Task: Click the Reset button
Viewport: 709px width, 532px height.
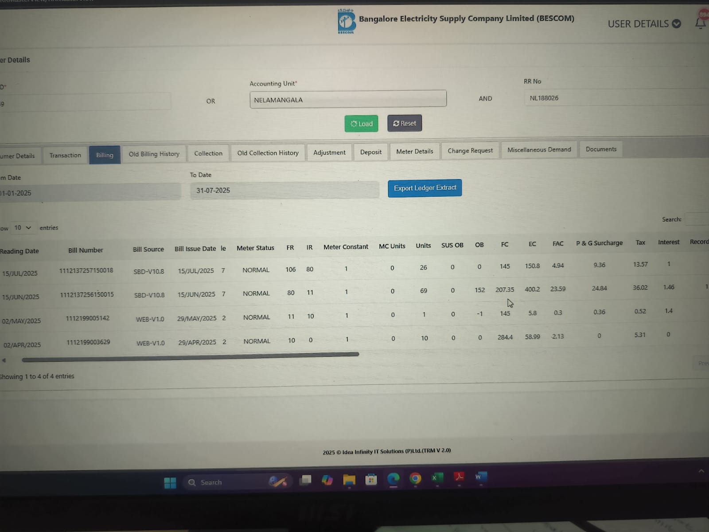Action: [405, 123]
